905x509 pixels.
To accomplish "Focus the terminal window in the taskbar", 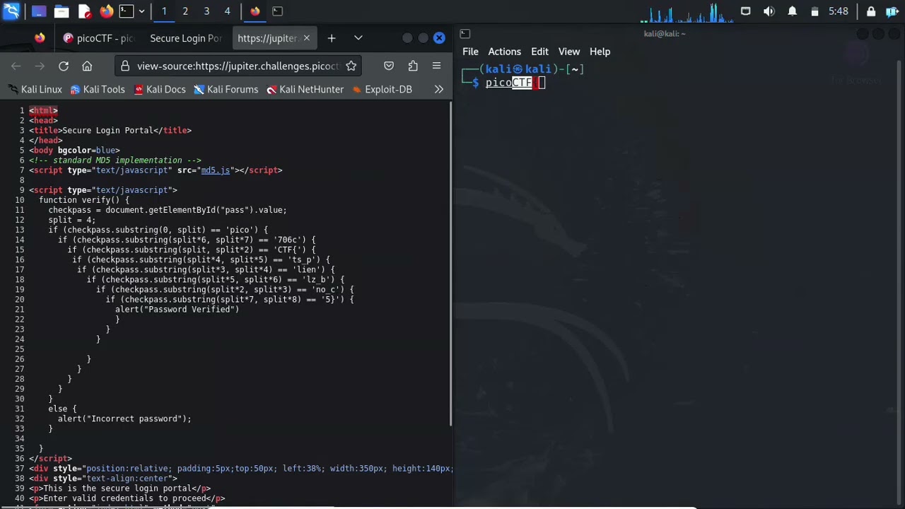I will coord(277,11).
